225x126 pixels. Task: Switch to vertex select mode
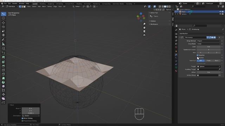click(x=20, y=7)
